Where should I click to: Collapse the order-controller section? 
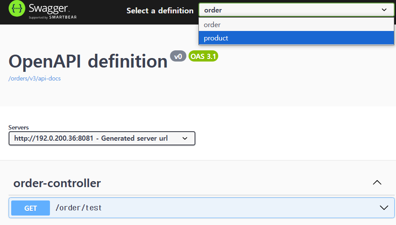coord(377,182)
